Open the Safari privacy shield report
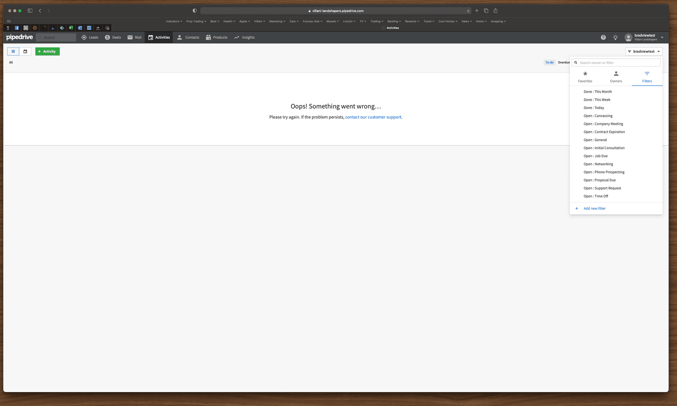Image resolution: width=677 pixels, height=406 pixels. [x=194, y=11]
